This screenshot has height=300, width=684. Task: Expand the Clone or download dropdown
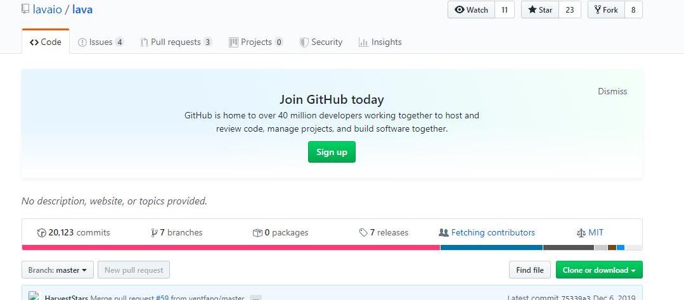(x=599, y=270)
